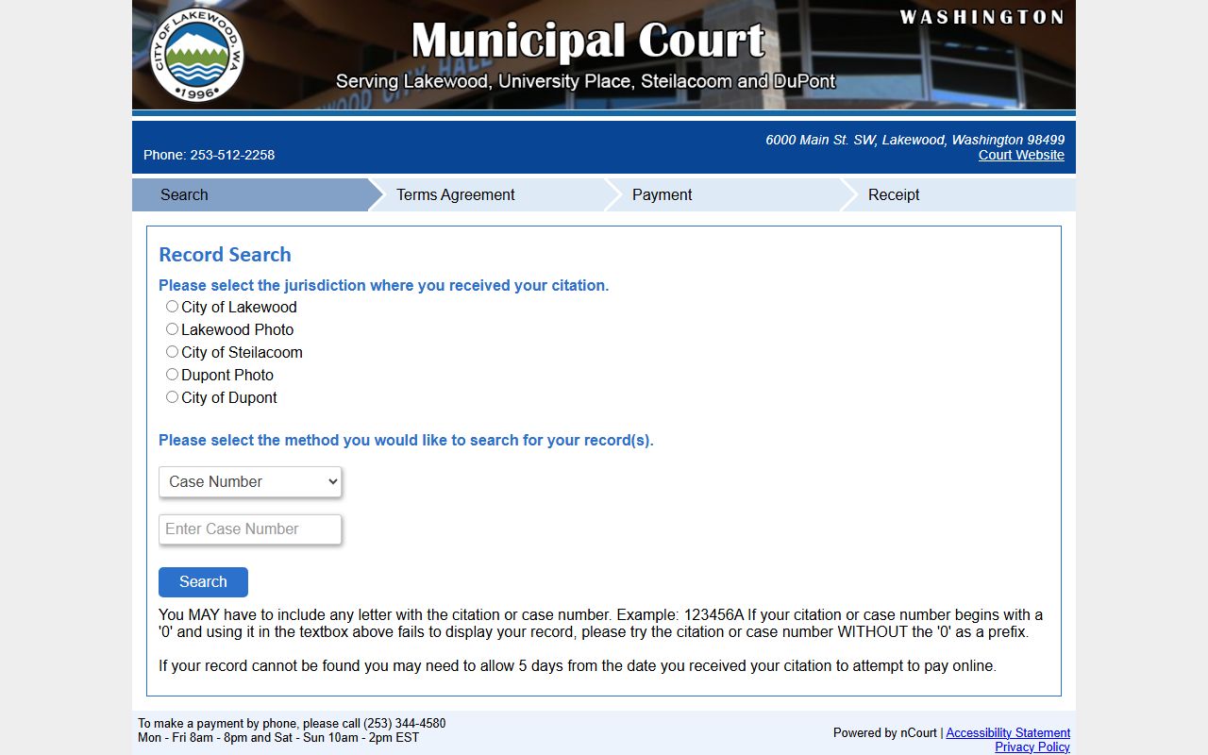Click the search method prompt text
The height and width of the screenshot is (755, 1208).
point(406,440)
